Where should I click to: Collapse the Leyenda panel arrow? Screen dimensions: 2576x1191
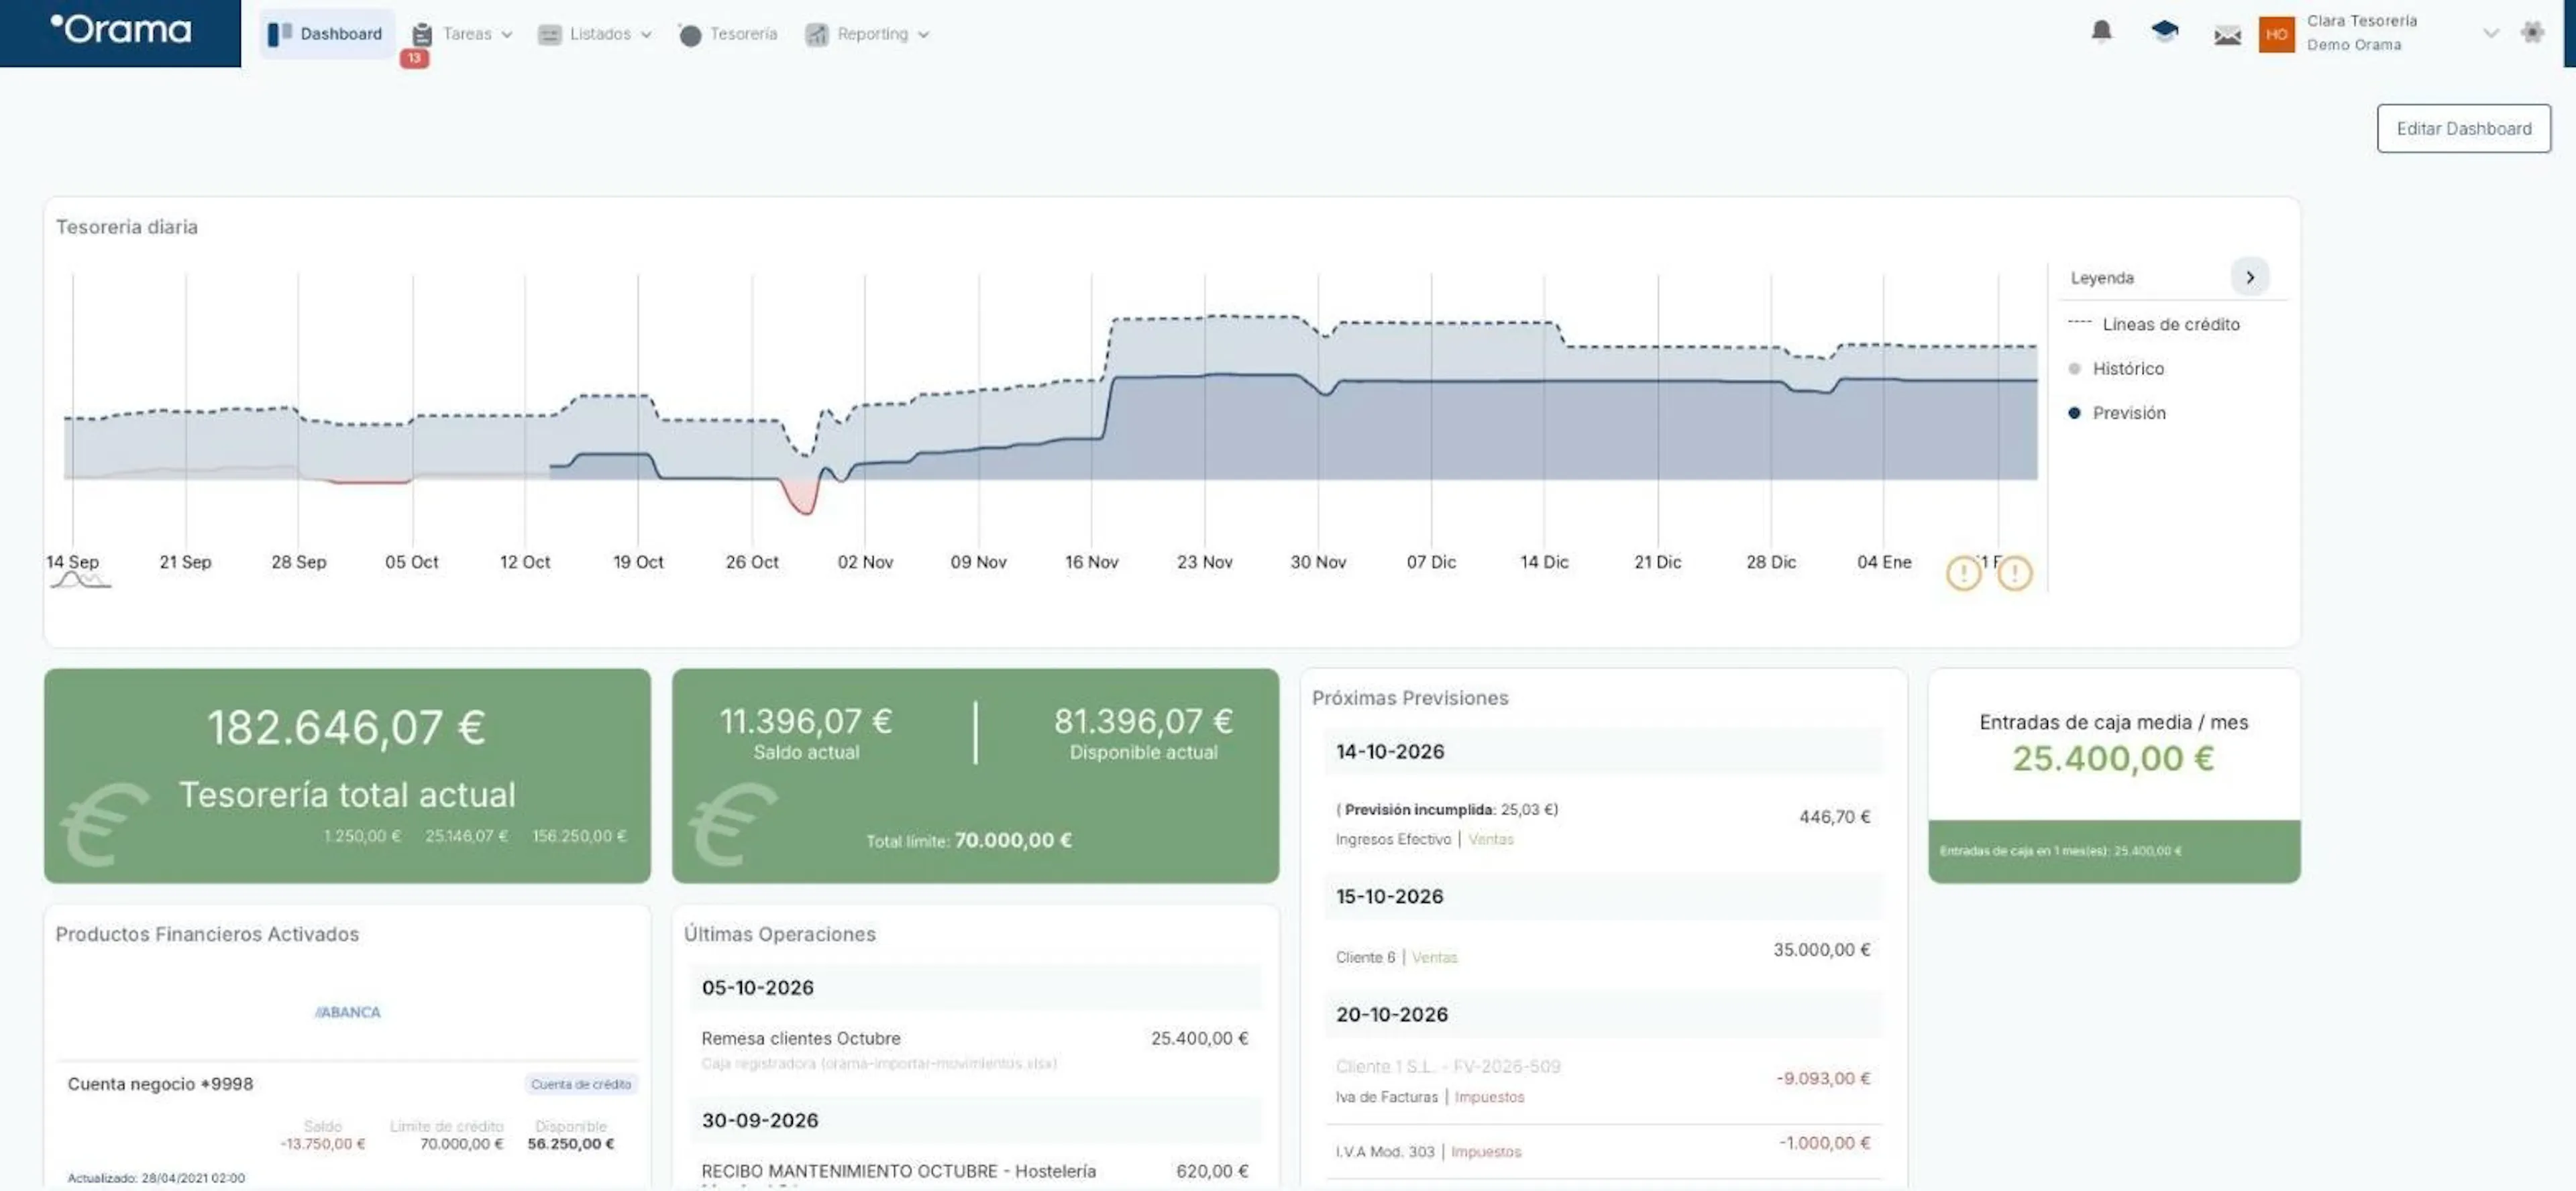2250,277
